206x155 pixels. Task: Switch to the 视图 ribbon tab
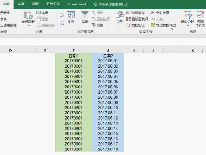35,4
